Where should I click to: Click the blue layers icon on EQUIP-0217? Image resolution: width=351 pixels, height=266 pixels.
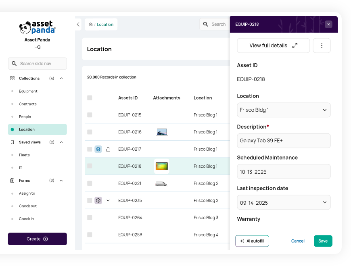point(98,149)
